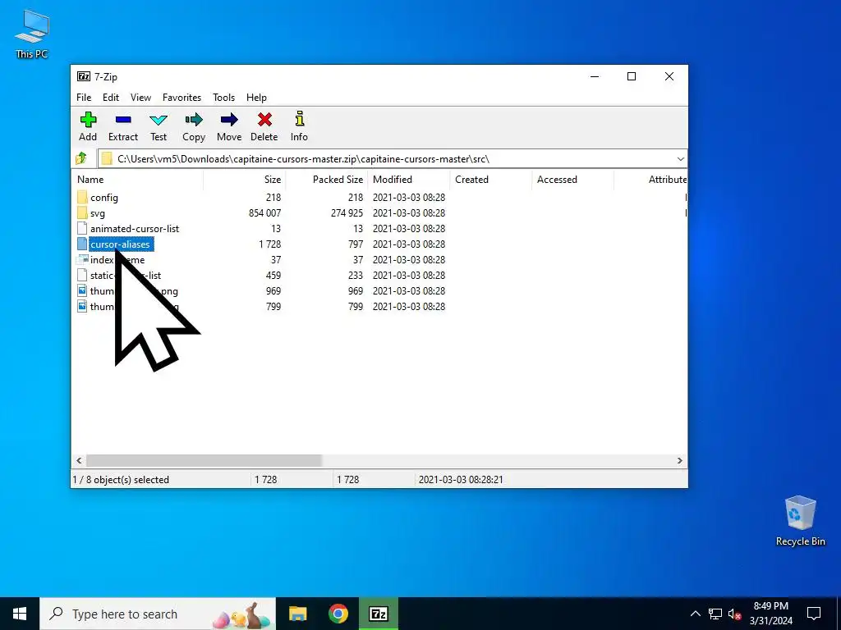Click the taskbar clock and date
The width and height of the screenshot is (841, 630).
point(770,614)
